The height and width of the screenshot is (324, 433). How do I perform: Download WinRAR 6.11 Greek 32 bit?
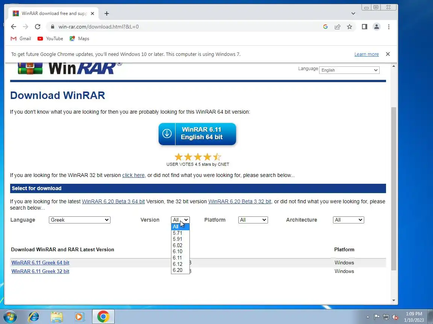40,271
